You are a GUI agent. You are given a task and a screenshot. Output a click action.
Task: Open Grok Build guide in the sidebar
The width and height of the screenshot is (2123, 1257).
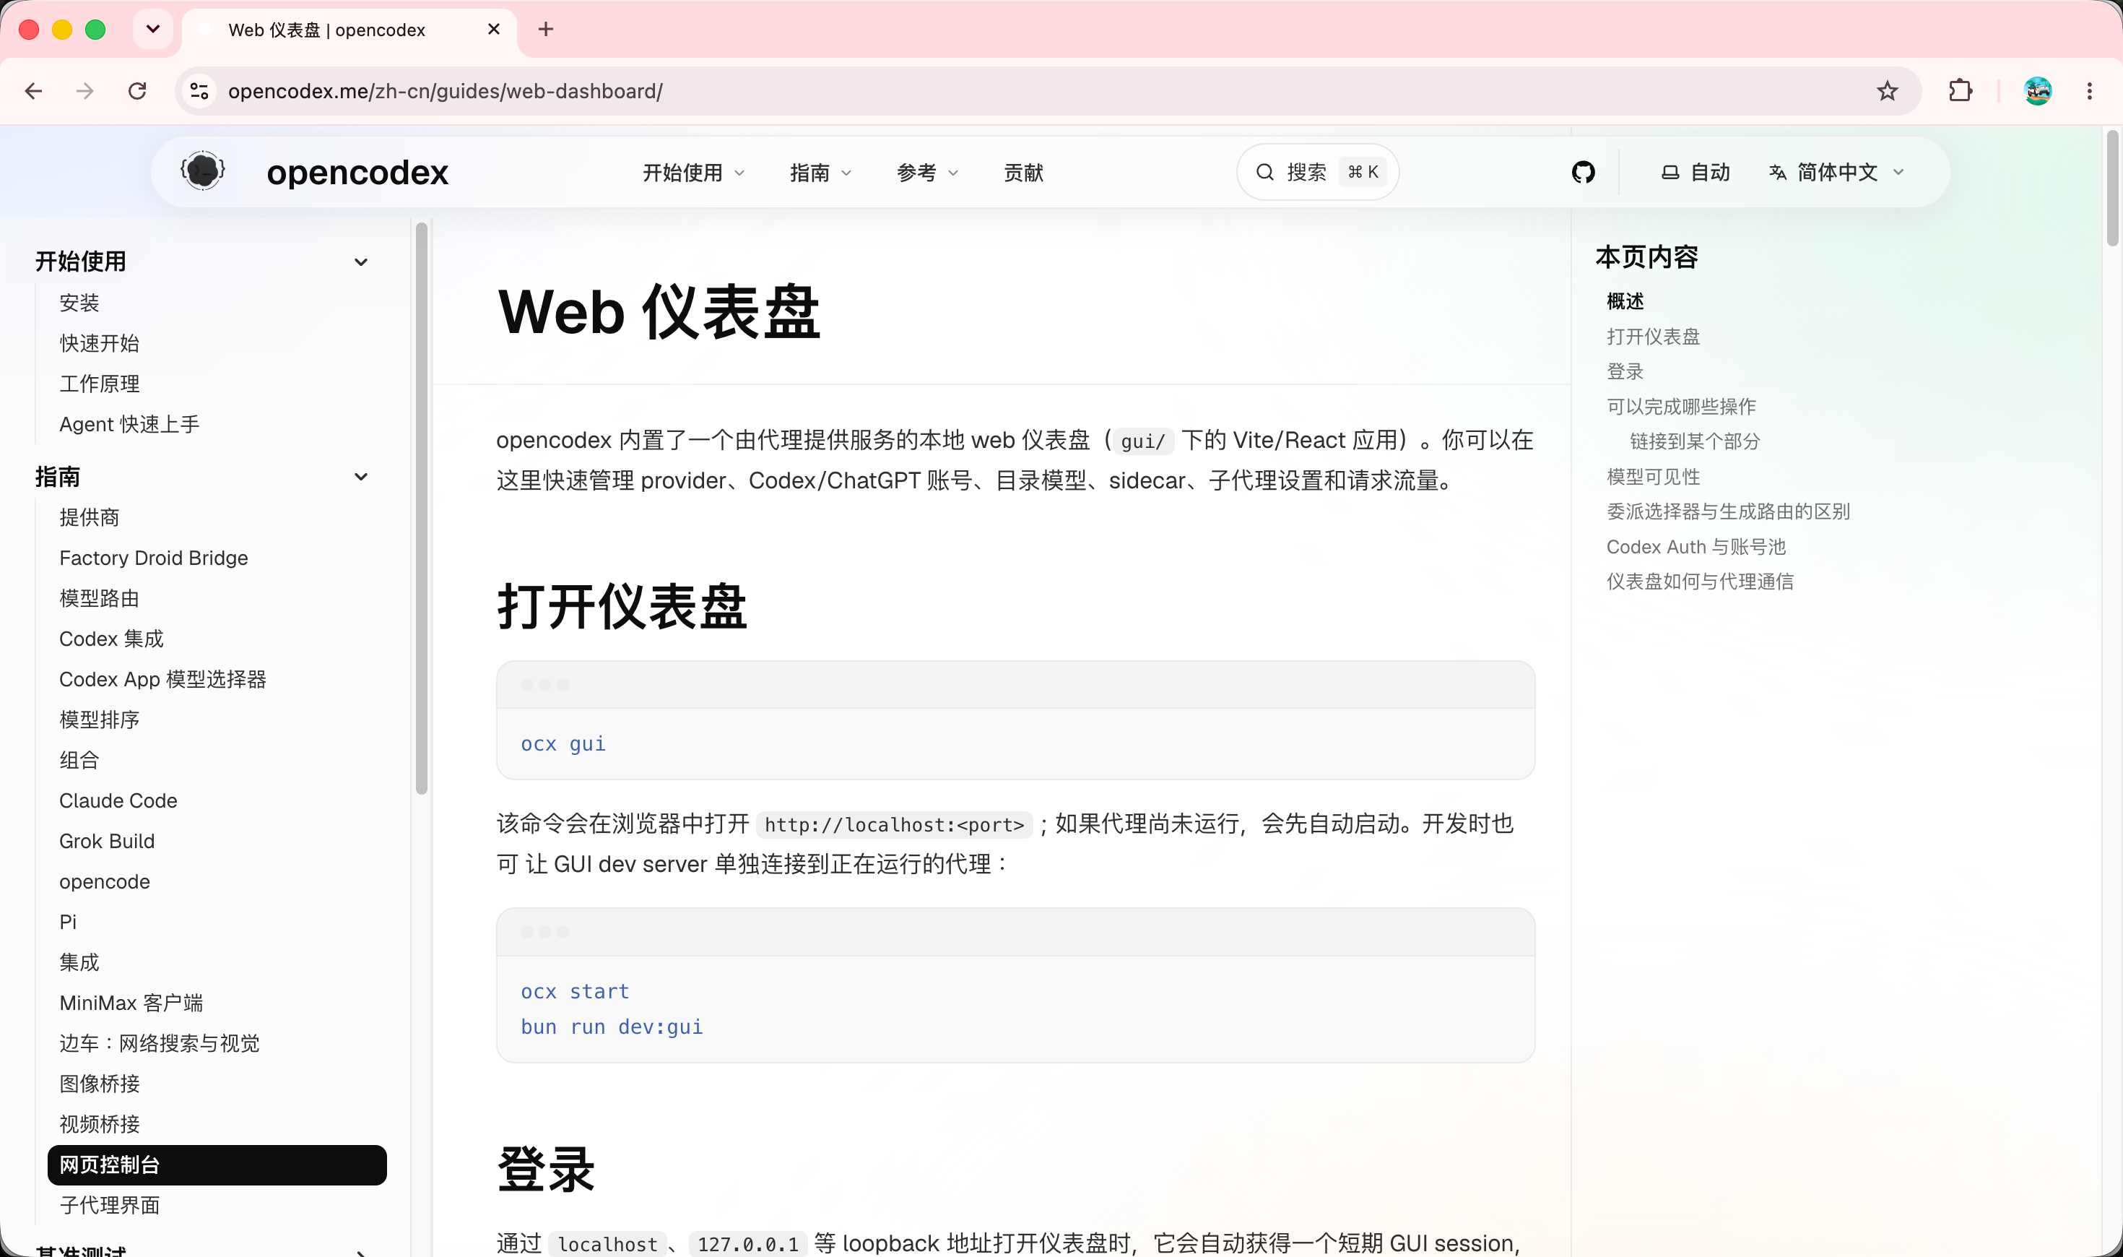coord(107,841)
